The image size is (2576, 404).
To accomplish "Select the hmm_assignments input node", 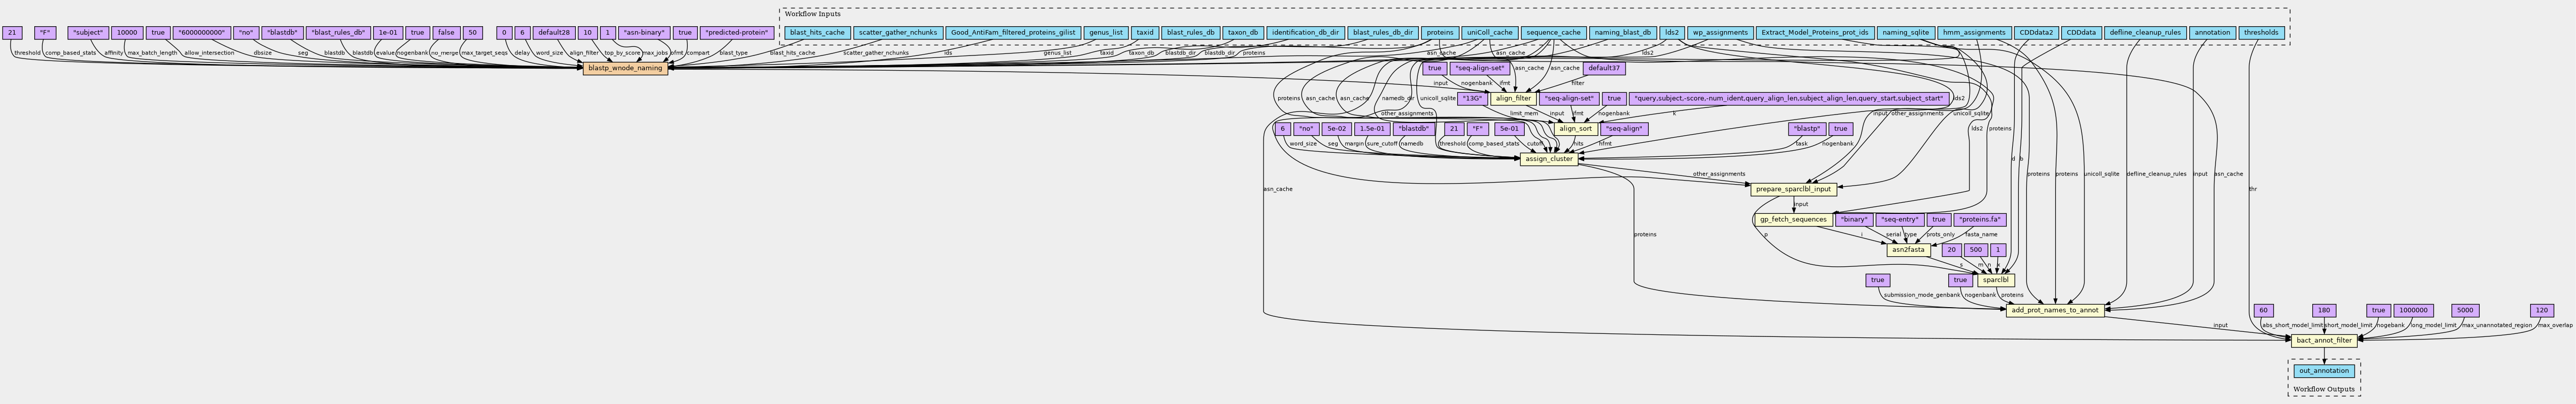I will click(x=1974, y=33).
